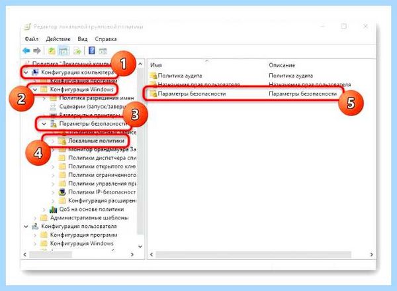
Task: Collapse the Конфигурация компьютера node
Action: click(26, 72)
